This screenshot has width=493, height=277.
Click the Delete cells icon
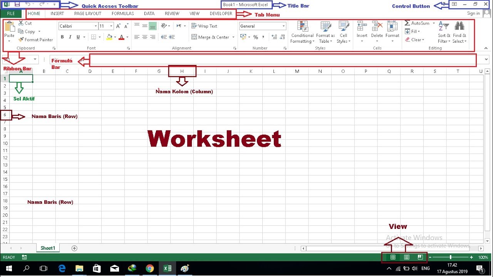click(x=377, y=26)
